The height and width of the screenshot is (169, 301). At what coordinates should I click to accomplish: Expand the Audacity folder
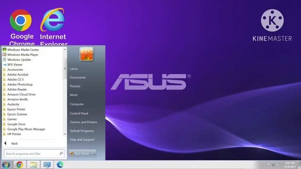(x=11, y=104)
